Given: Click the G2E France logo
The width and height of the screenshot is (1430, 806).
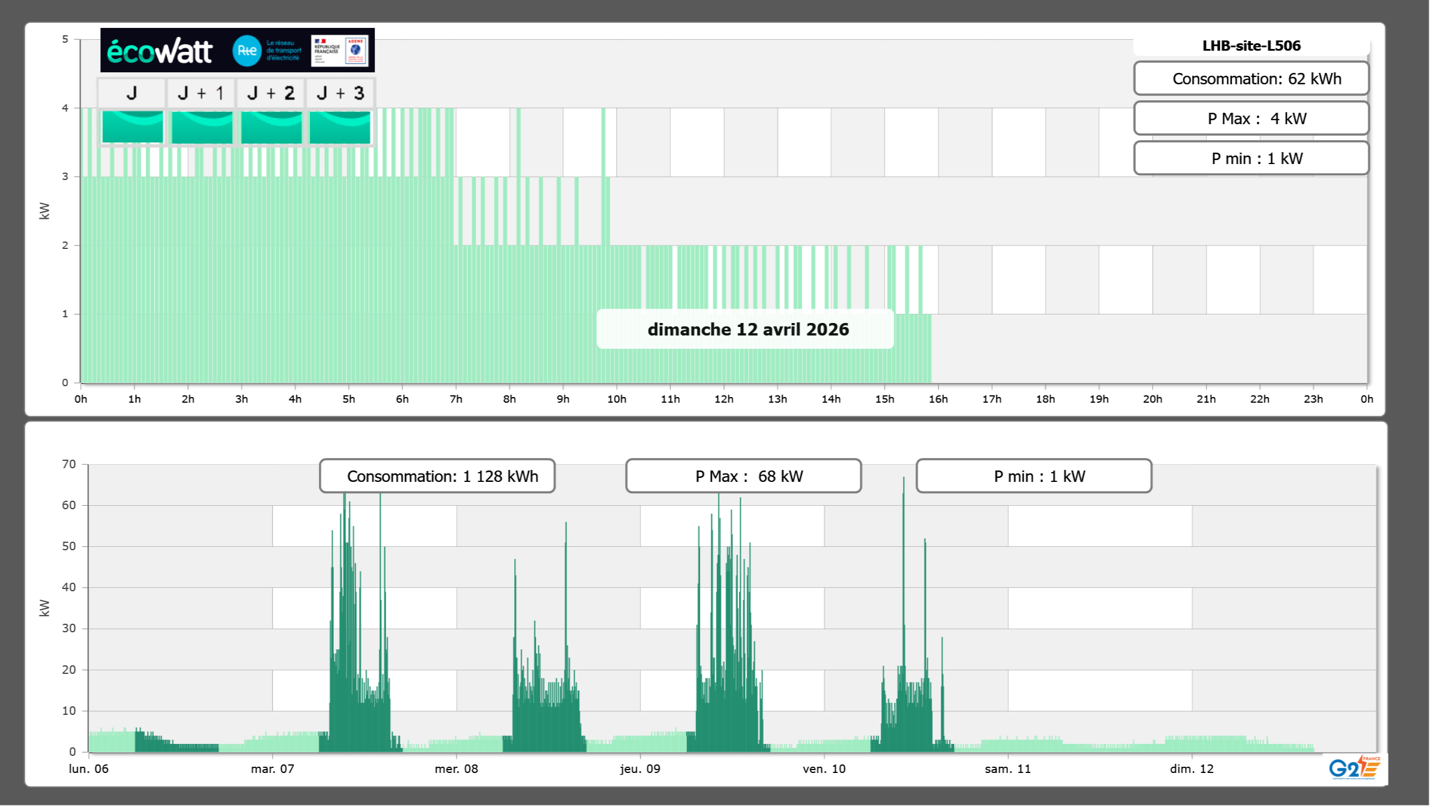Looking at the screenshot, I should pos(1354,767).
